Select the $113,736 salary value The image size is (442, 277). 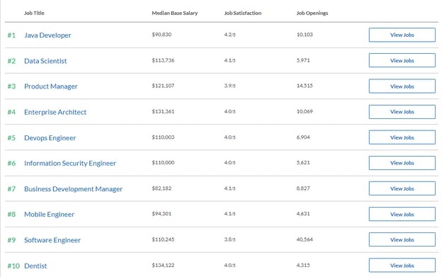coord(163,60)
